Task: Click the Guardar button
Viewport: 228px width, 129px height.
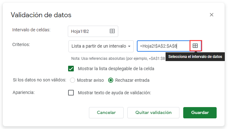Action: (200, 112)
